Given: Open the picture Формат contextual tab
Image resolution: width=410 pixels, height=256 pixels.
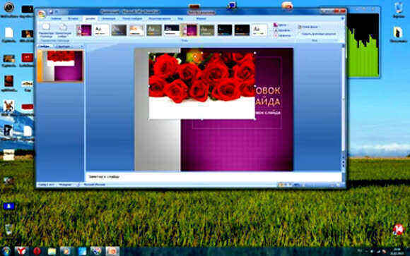Looking at the screenshot, I should pos(201,18).
